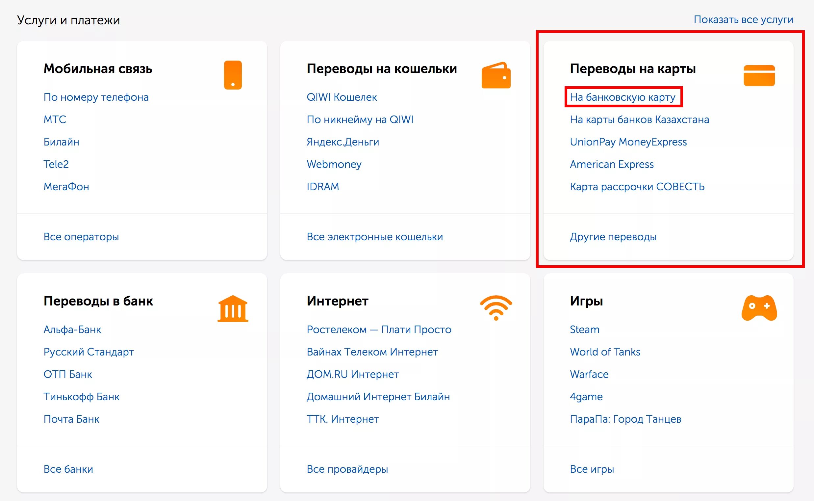
Task: Click the 'Переводы в банк' heading
Action: [98, 301]
